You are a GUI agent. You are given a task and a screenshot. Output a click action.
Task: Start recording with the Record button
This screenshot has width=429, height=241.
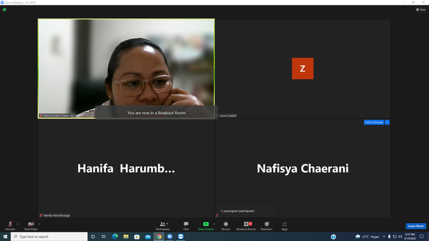pyautogui.click(x=226, y=226)
